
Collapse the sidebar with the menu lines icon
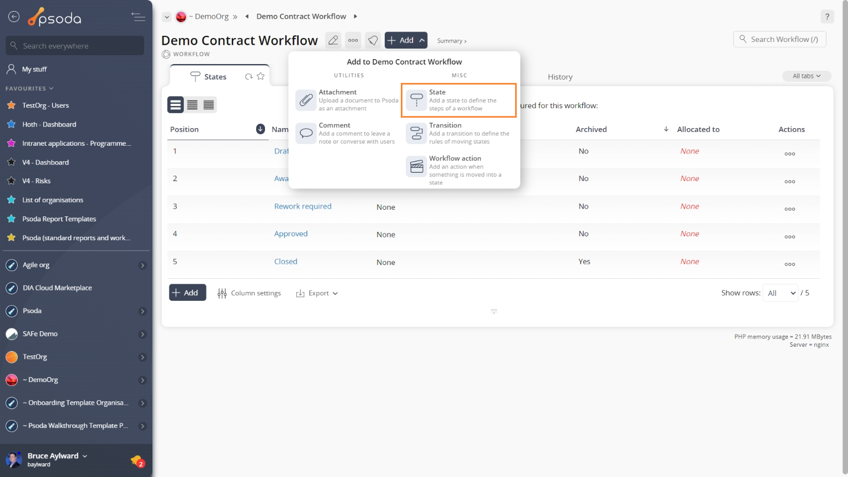[x=138, y=17]
